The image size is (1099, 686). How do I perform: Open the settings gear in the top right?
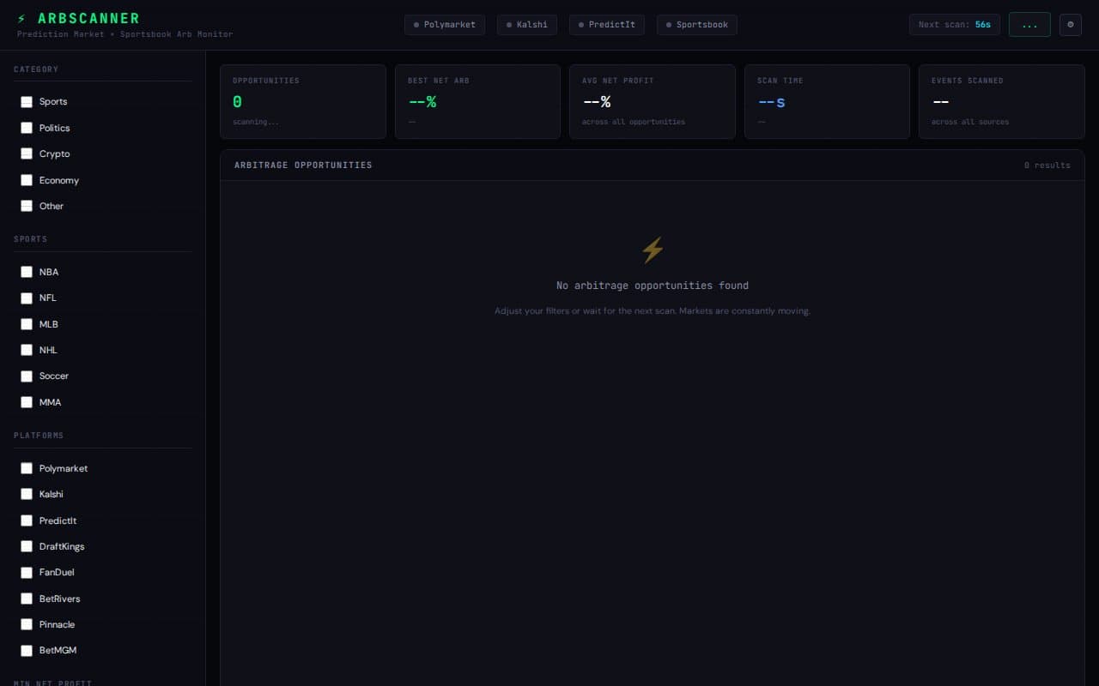pyautogui.click(x=1070, y=24)
